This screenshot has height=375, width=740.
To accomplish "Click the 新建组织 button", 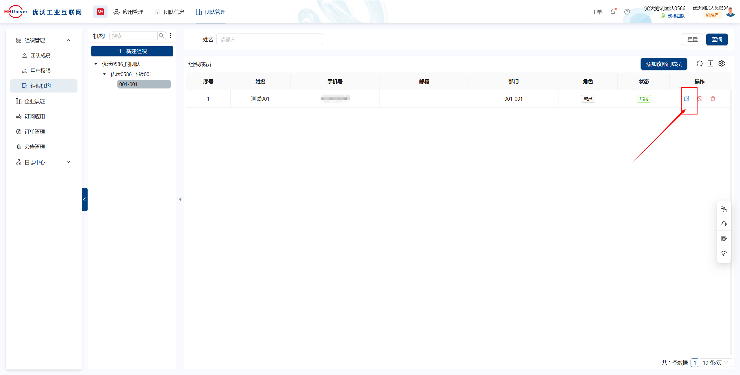I will click(x=132, y=51).
